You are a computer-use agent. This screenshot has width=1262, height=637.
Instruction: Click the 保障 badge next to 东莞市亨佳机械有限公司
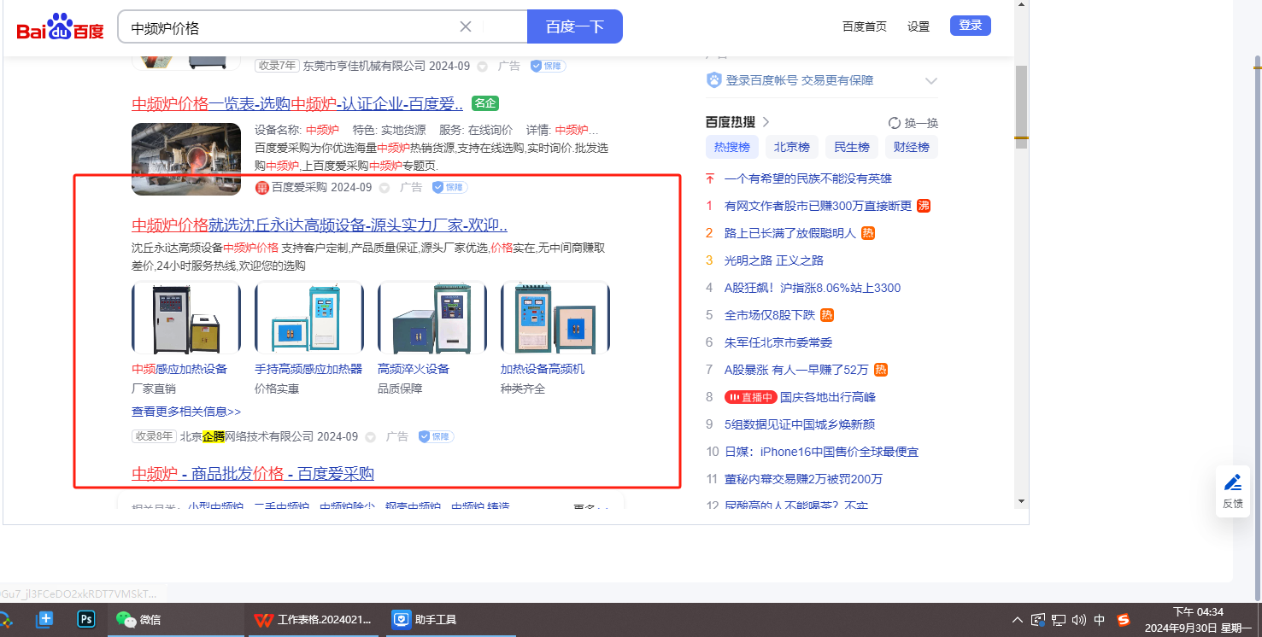[x=548, y=66]
